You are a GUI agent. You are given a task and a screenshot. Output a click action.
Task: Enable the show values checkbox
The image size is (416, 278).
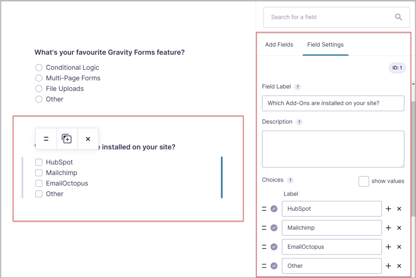click(364, 181)
